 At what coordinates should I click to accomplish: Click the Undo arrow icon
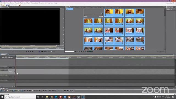click(12, 5)
